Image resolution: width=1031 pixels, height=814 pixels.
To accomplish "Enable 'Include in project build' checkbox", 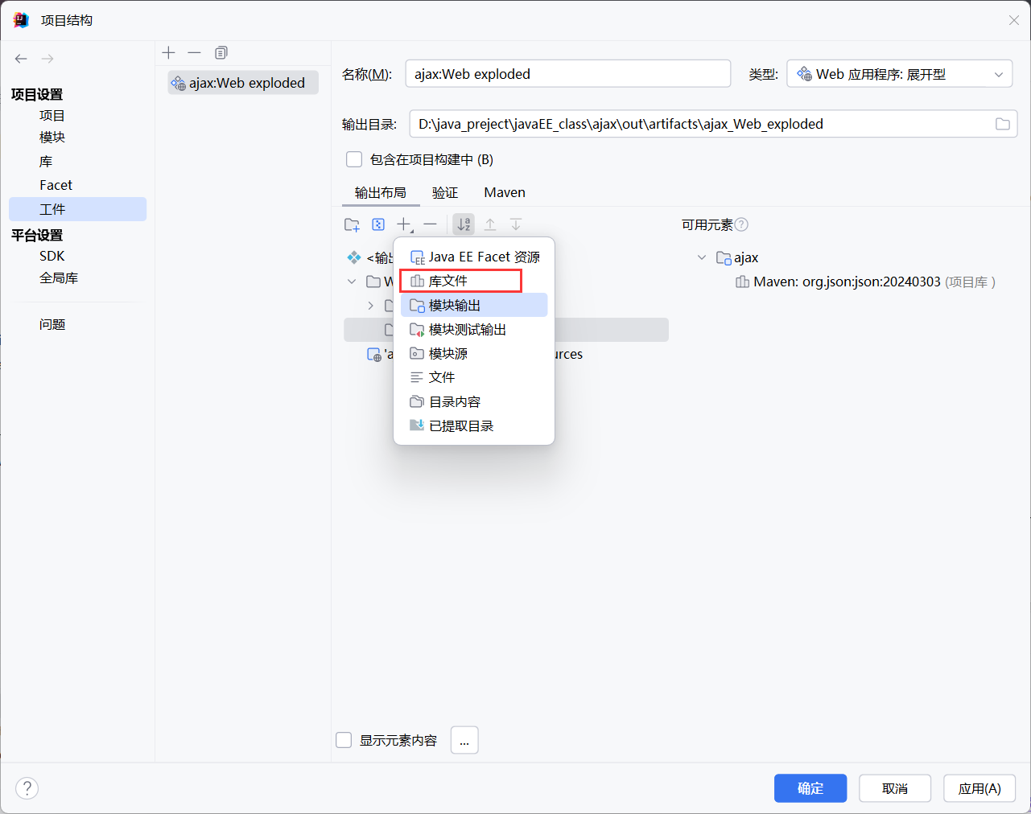I will (x=354, y=159).
